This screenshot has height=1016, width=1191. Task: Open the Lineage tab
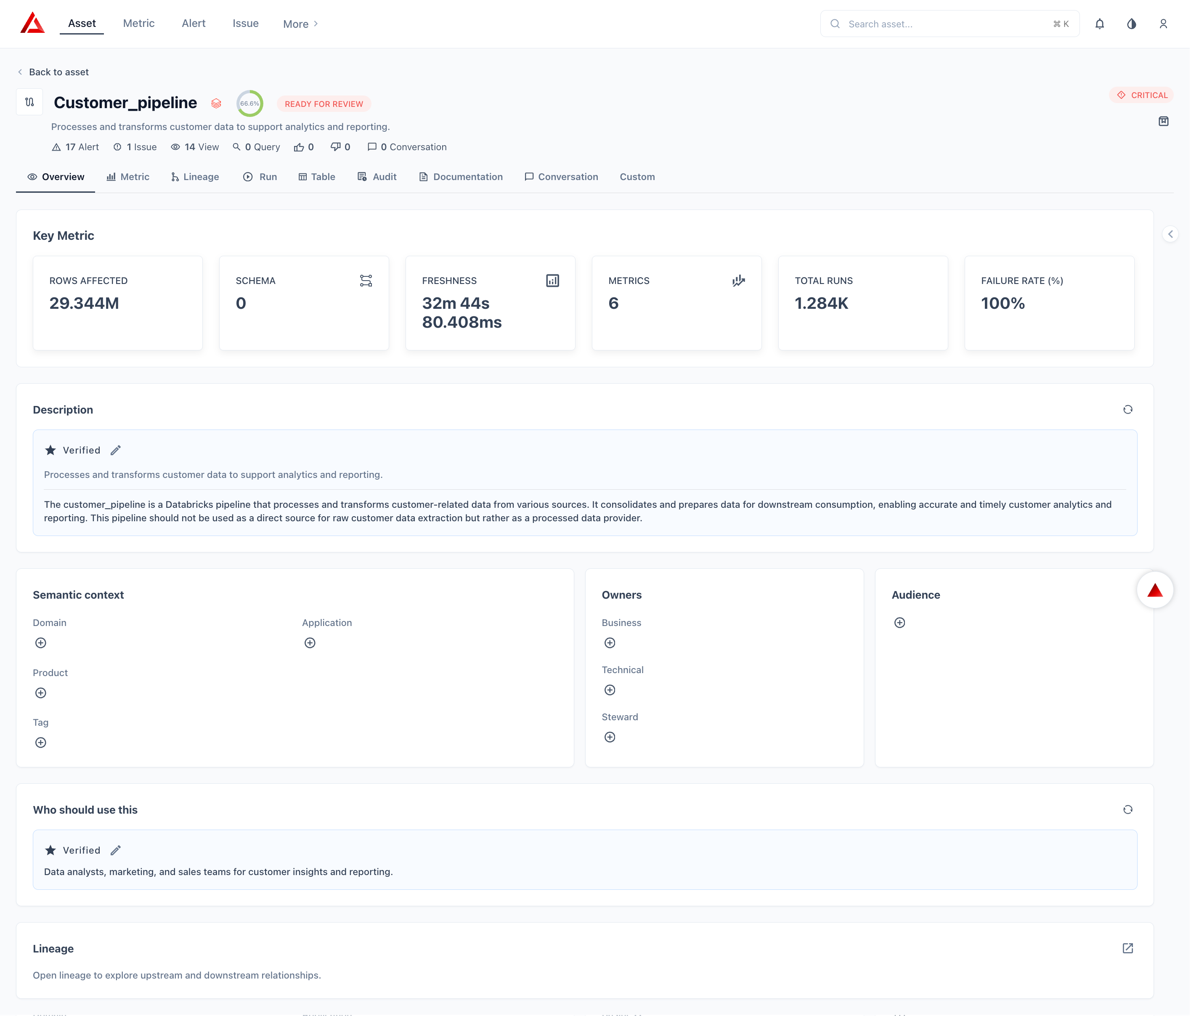click(195, 177)
